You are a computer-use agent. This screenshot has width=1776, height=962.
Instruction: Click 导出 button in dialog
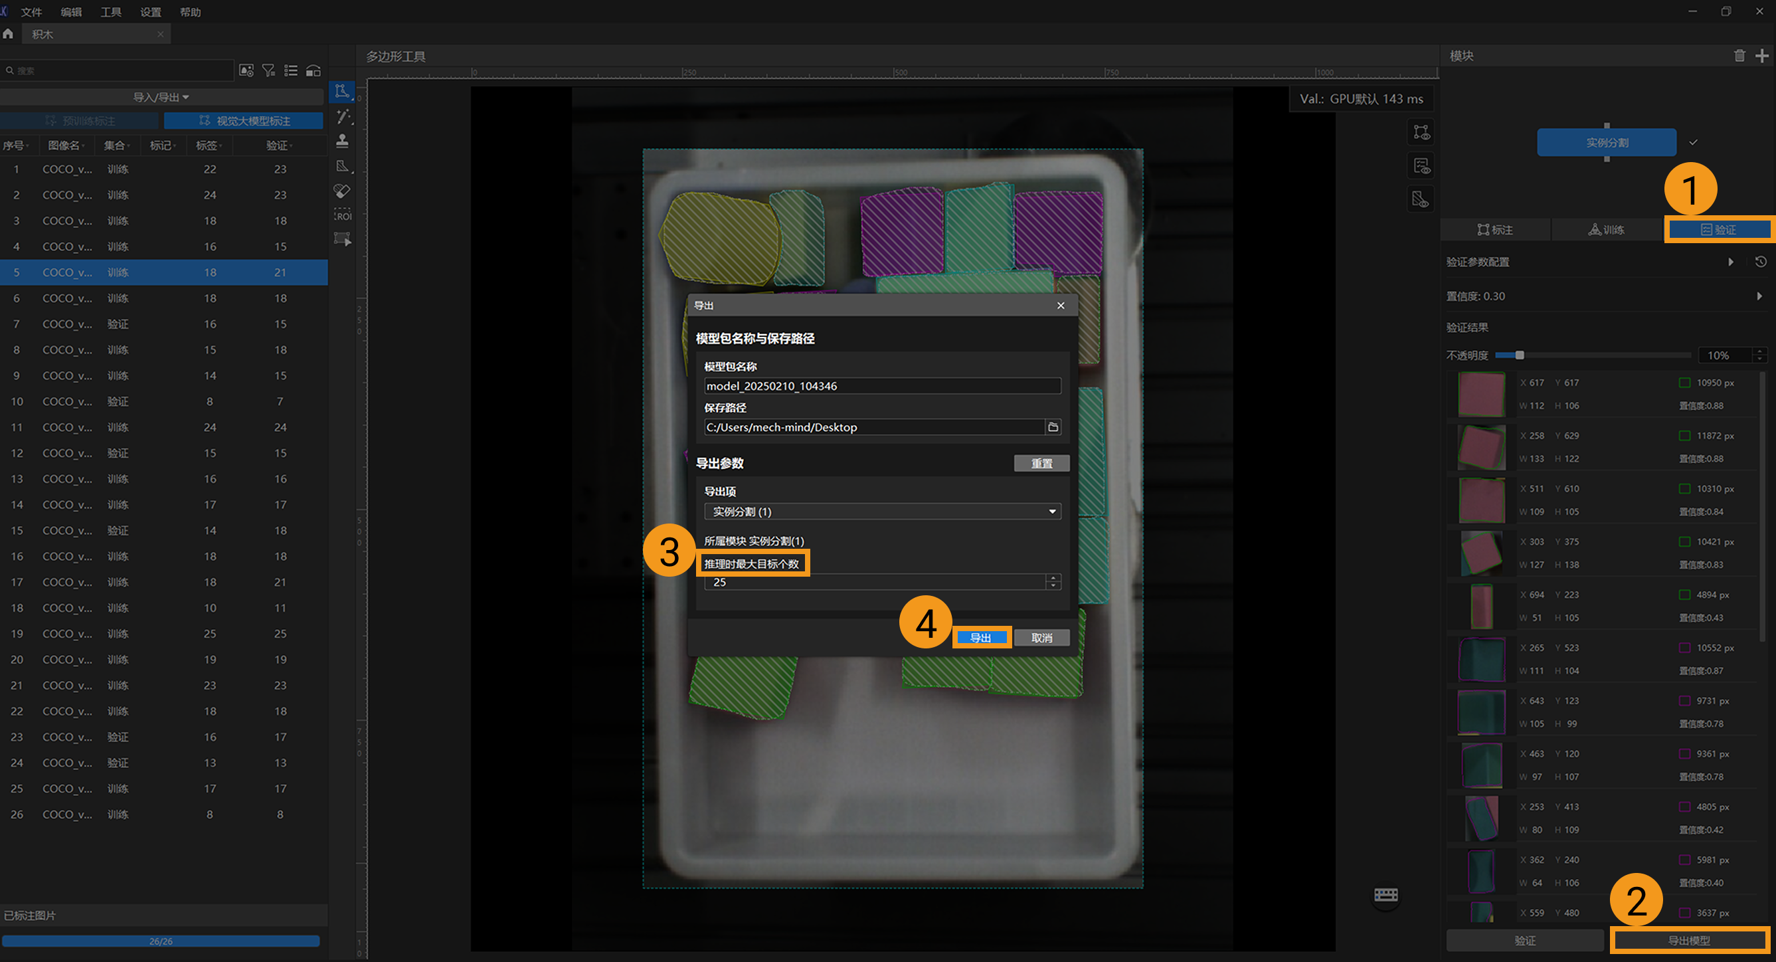981,638
